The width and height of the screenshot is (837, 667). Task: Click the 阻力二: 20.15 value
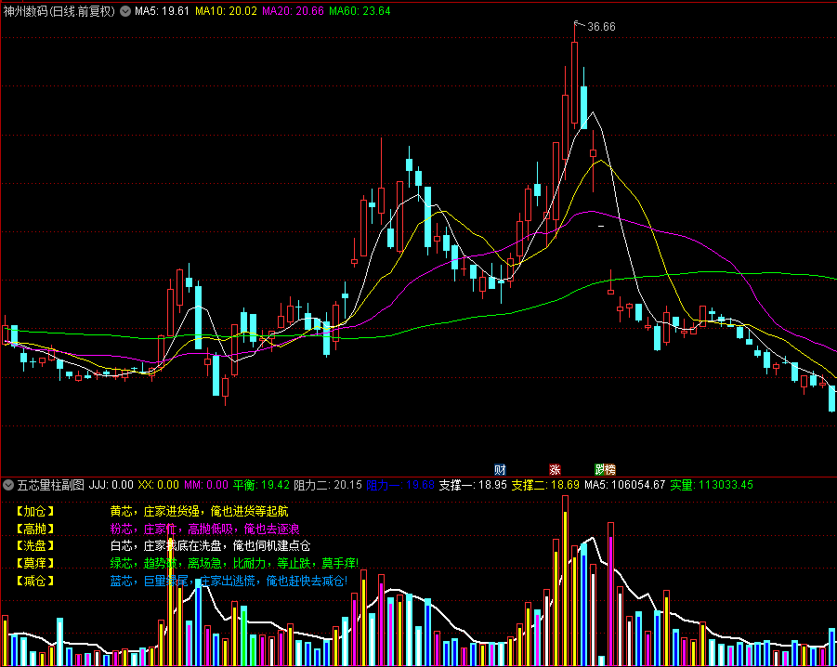click(328, 485)
